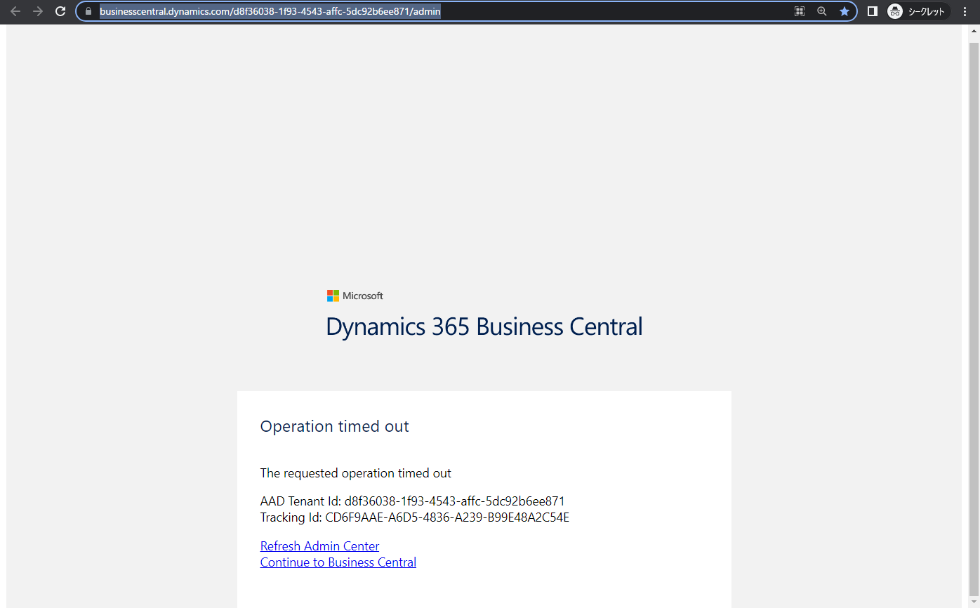Screen dimensions: 980x608
Task: Click the grayed forward navigation arrow
Action: pyautogui.click(x=38, y=11)
